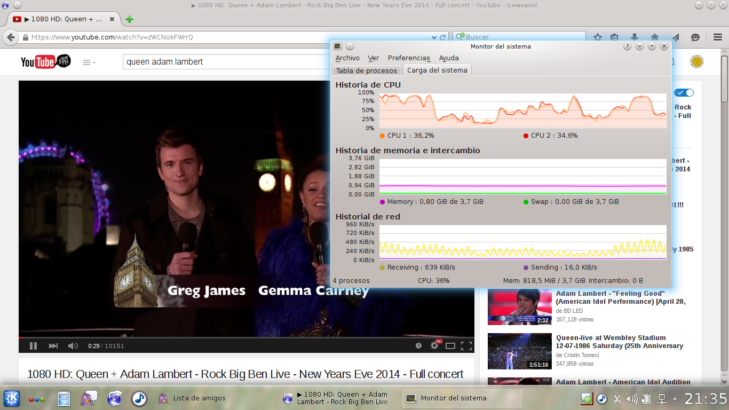Select the Carga del sistema tab
The height and width of the screenshot is (410, 729).
click(x=437, y=70)
